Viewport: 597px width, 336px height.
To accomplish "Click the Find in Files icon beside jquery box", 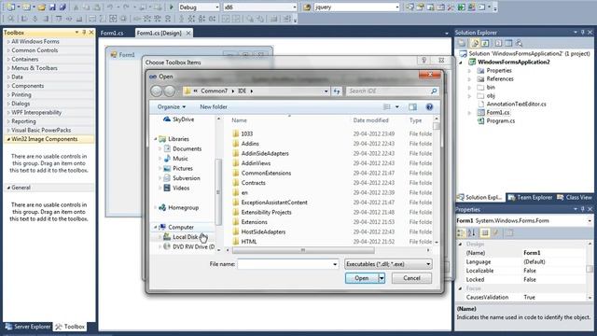I will (307, 7).
